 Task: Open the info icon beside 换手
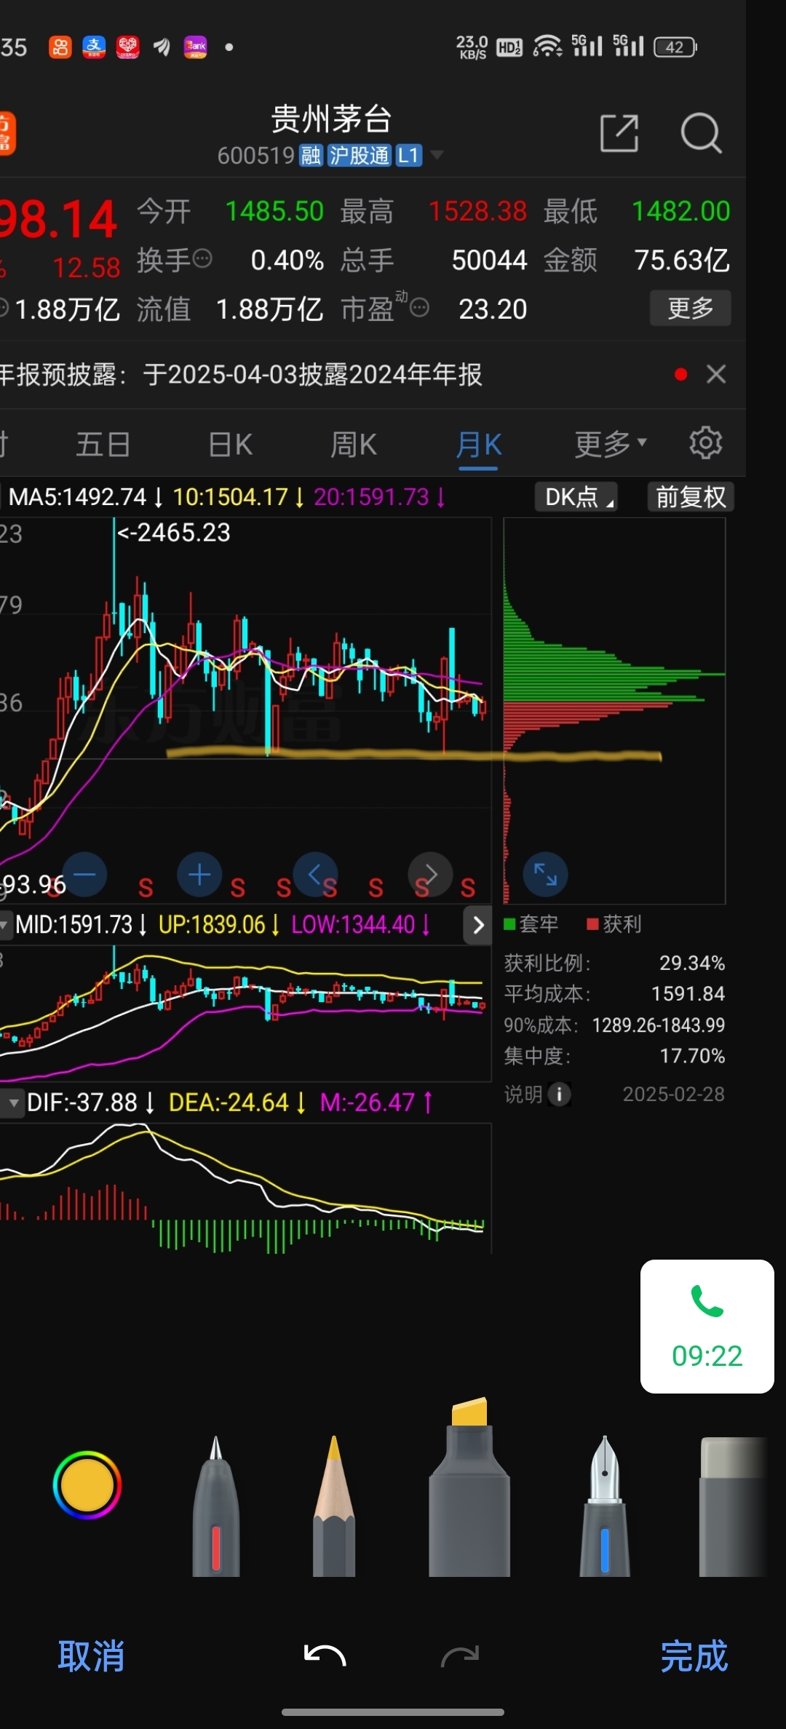[202, 258]
